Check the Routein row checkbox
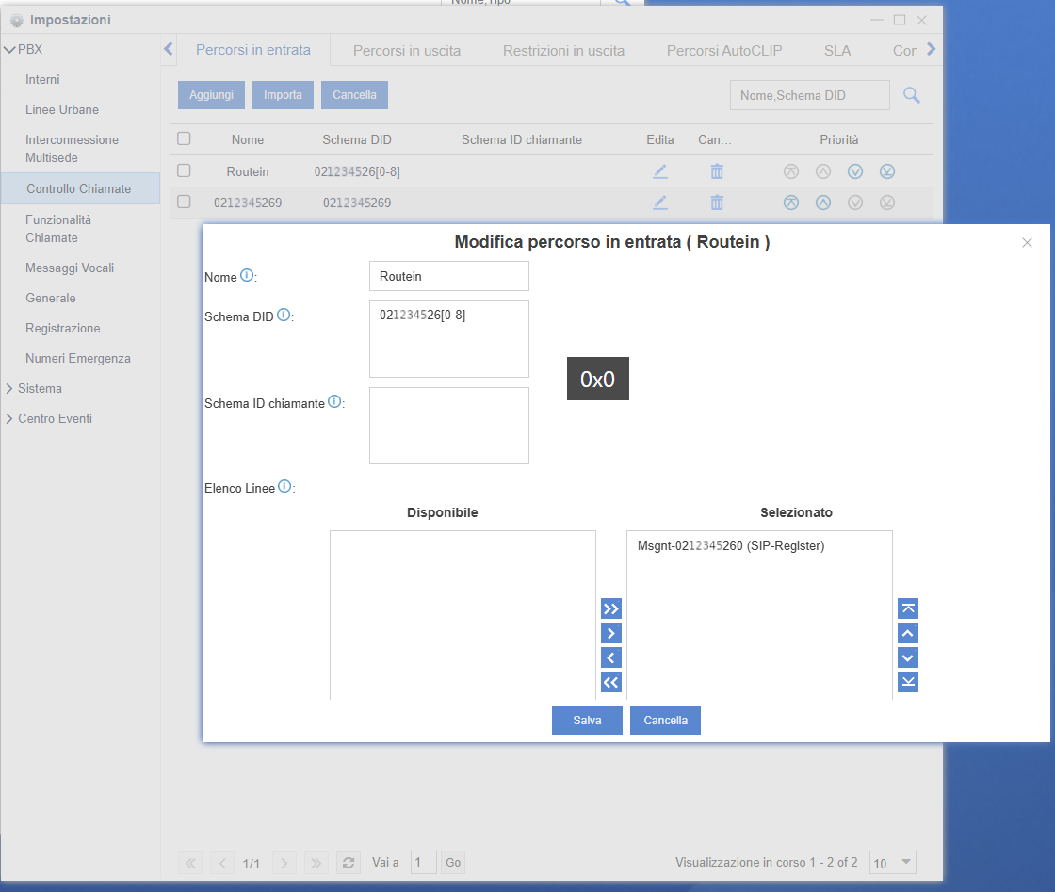 pos(184,170)
